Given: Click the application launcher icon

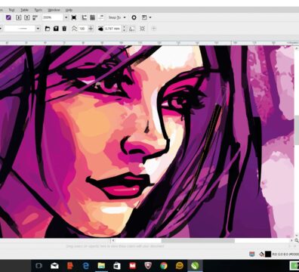Looking at the screenshot, I should (x=144, y=17).
